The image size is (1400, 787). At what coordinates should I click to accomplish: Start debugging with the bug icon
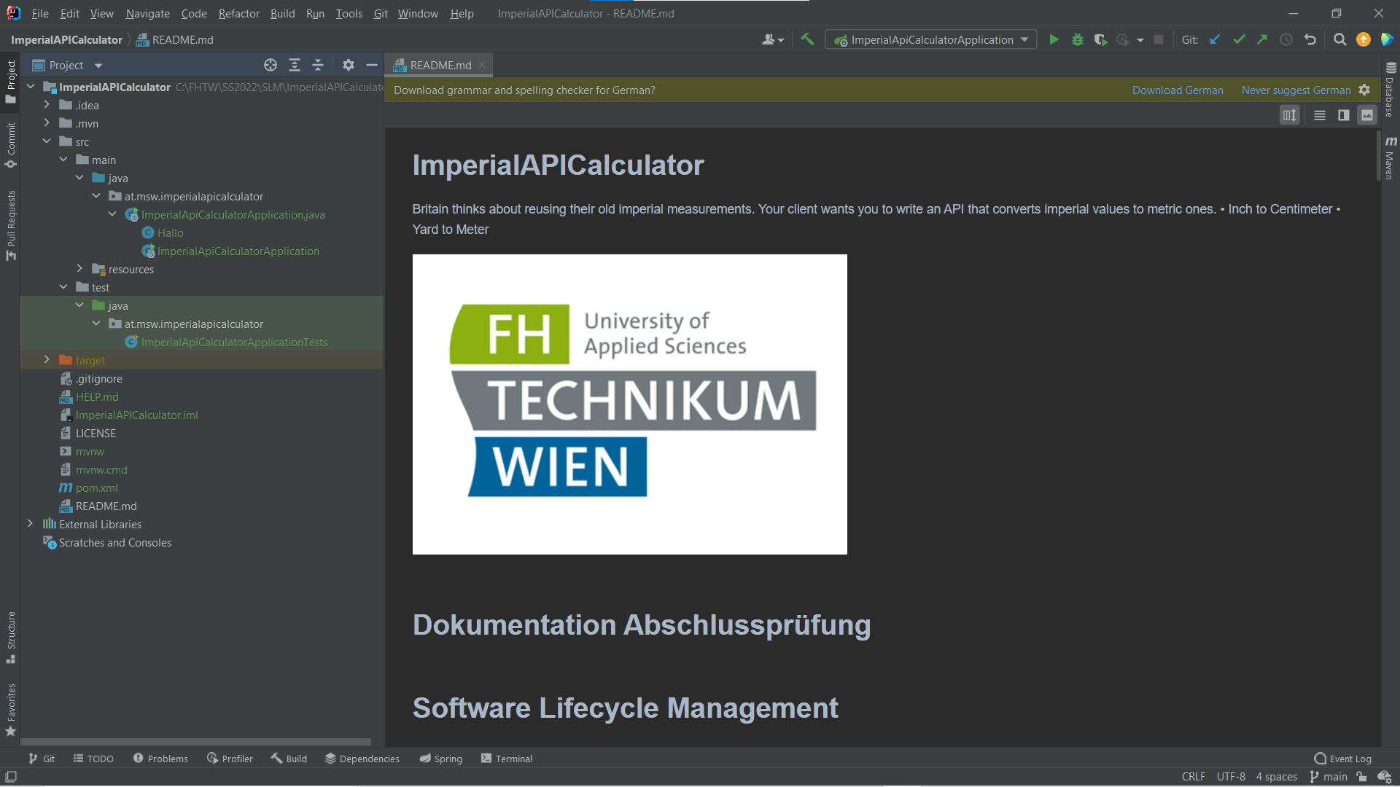tap(1077, 40)
